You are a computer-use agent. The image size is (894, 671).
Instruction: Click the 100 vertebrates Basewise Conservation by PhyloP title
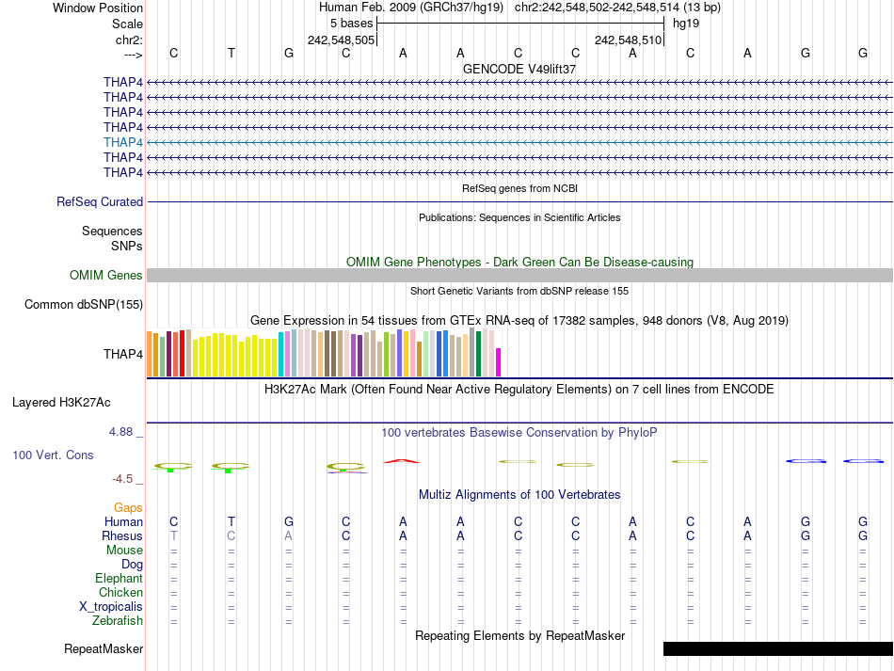click(x=519, y=433)
